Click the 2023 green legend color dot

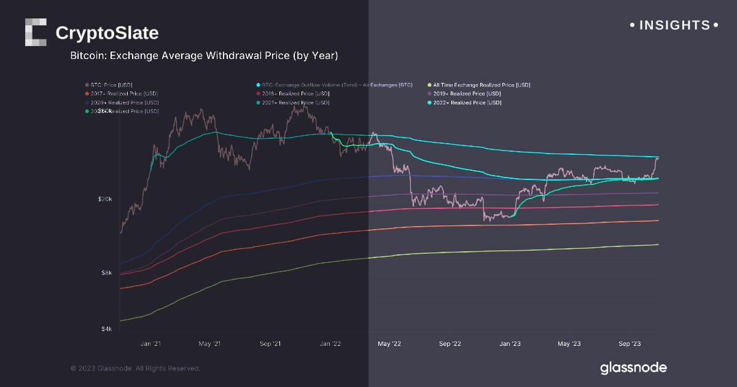coord(85,111)
